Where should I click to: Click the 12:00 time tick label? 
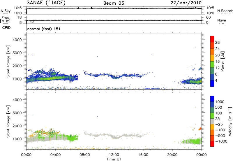click(x=114, y=155)
